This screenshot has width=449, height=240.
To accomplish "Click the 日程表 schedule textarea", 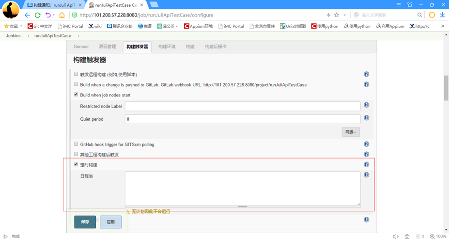I will (243, 189).
